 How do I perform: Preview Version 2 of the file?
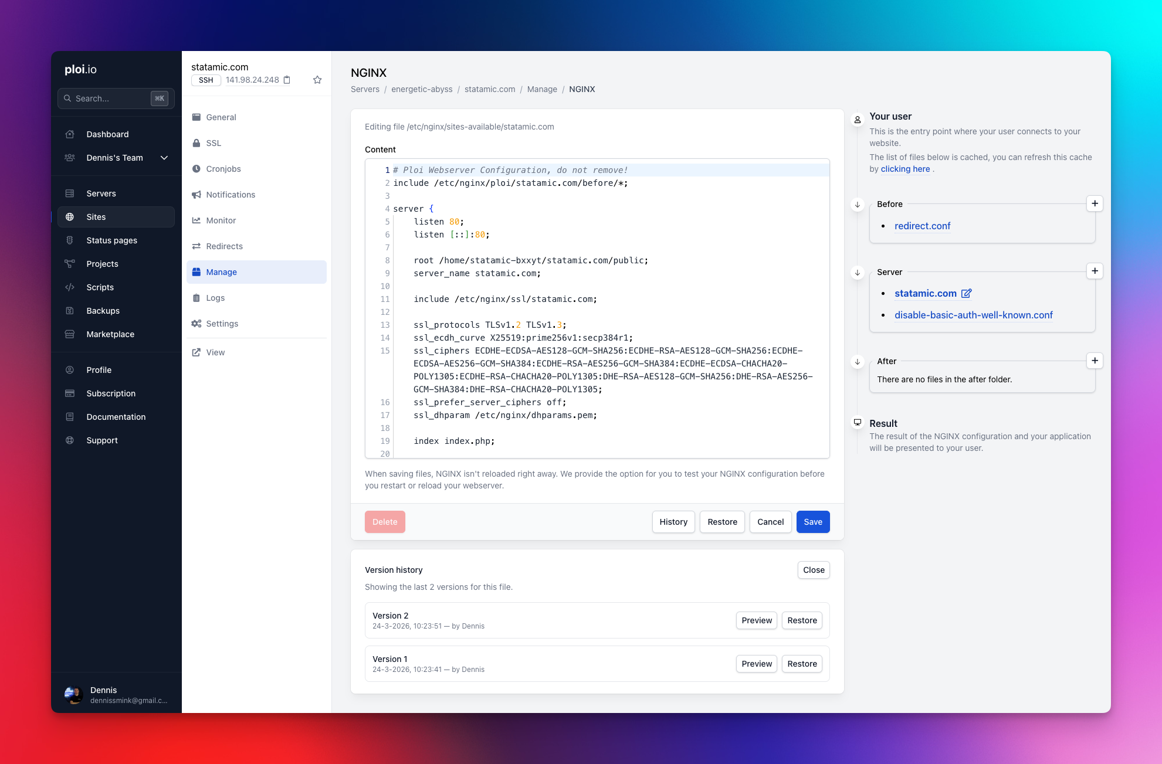pyautogui.click(x=756, y=620)
